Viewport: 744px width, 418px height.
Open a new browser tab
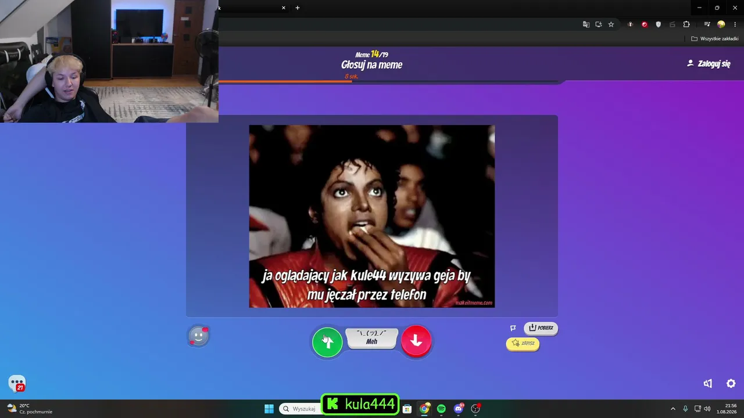(x=298, y=8)
